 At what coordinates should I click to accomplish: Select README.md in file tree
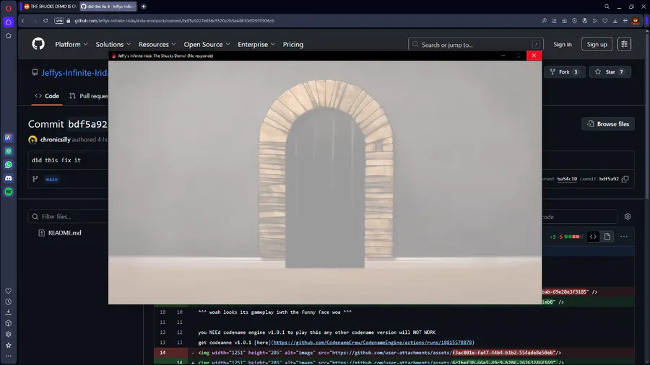65,233
